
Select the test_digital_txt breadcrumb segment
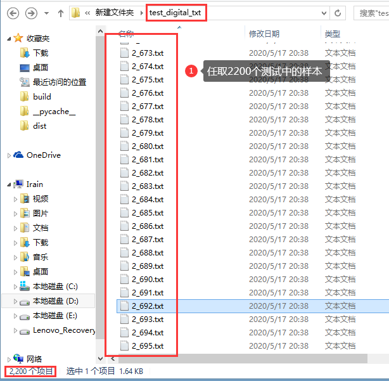click(175, 13)
